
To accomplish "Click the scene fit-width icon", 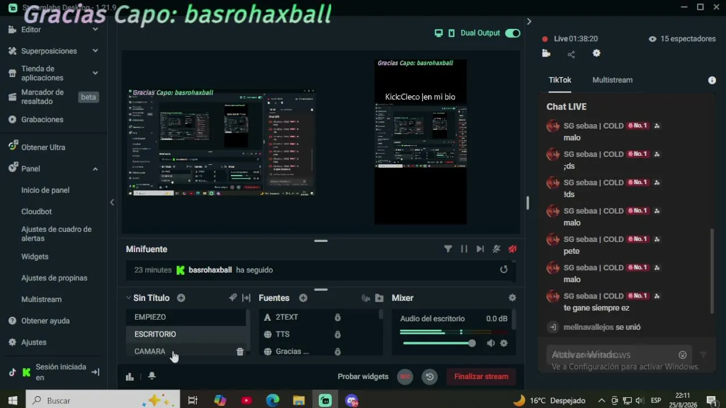I will pos(246,298).
